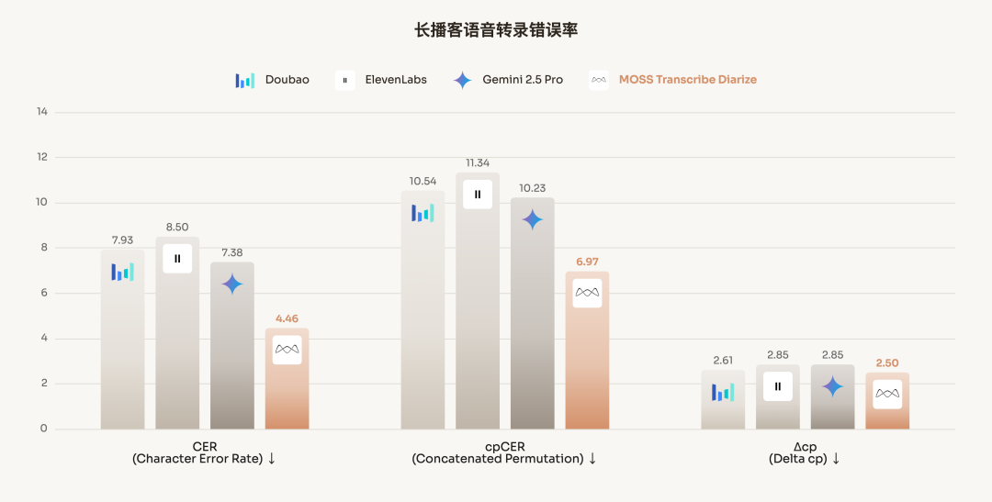Select the MOSS Transcribe Diarize legend label
Screen dimensions: 992x502
click(x=688, y=80)
